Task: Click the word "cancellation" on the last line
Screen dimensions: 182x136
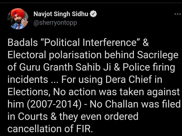Action: [34, 129]
